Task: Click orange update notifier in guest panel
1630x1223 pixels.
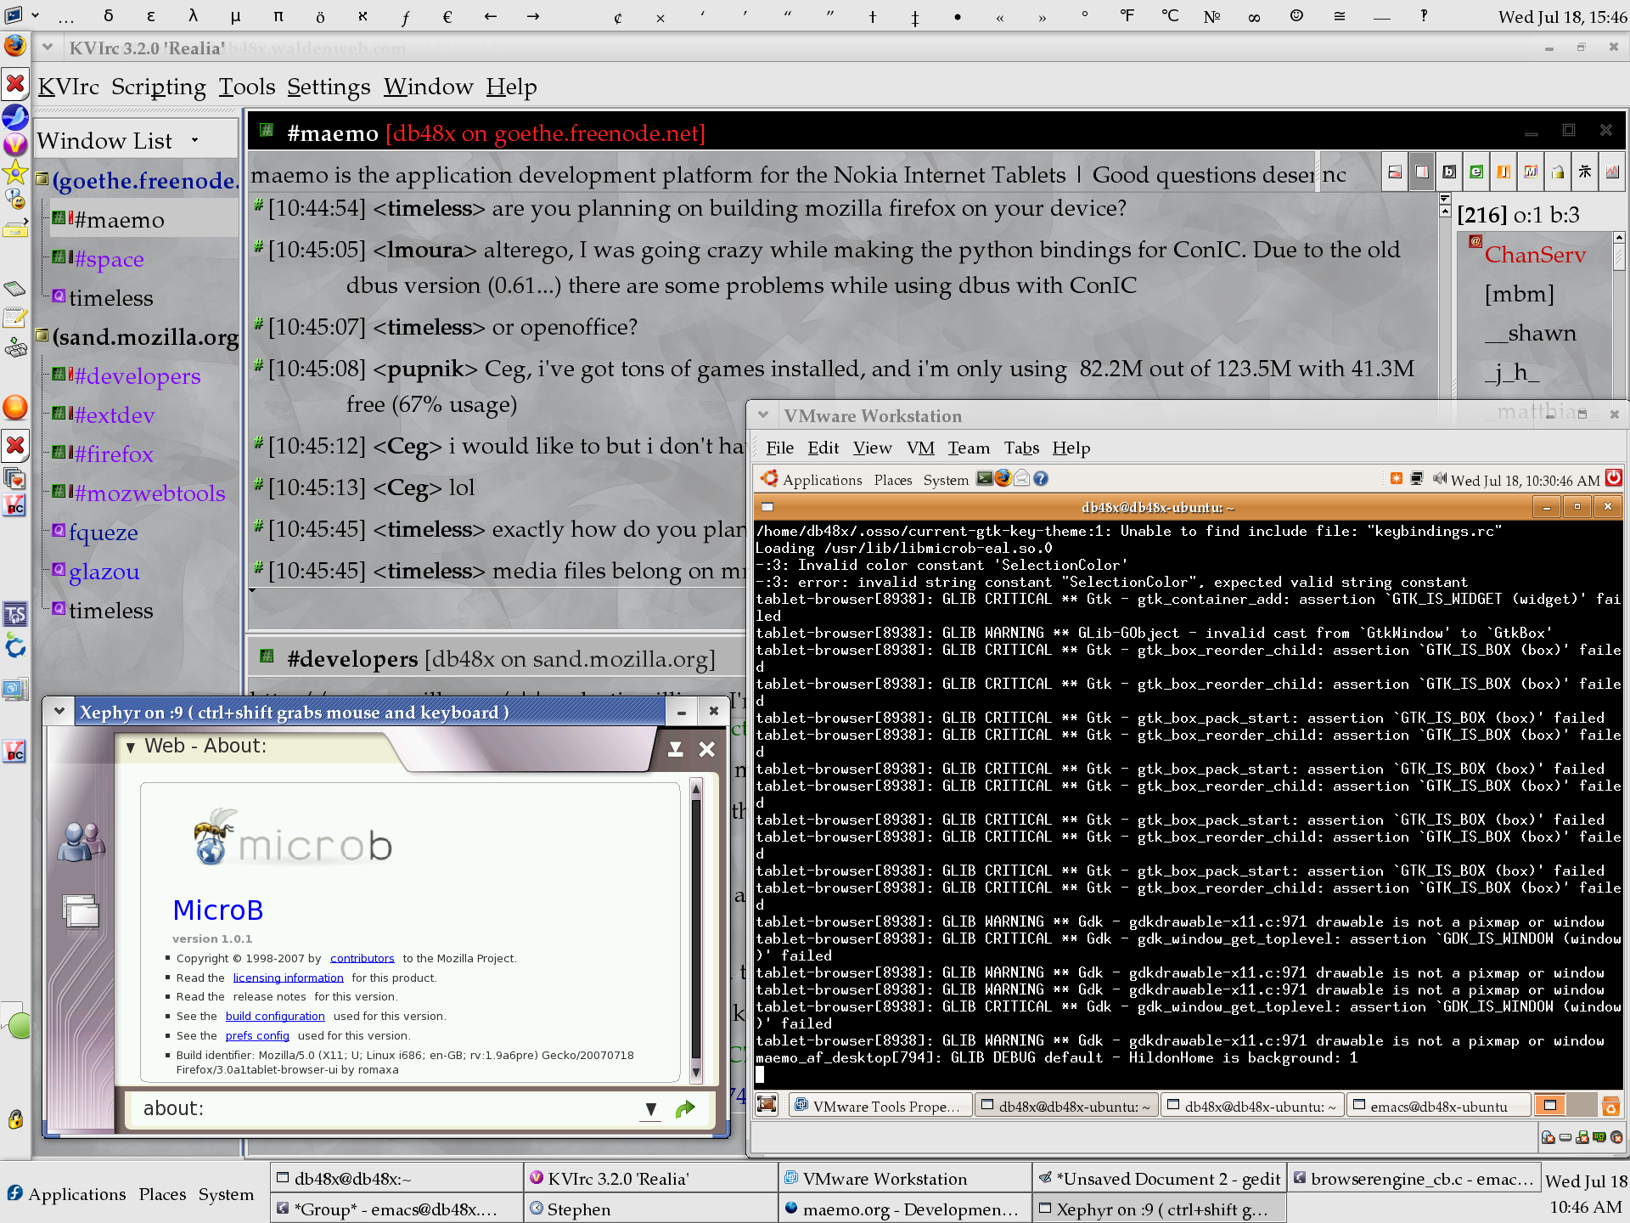Action: pyautogui.click(x=1397, y=479)
